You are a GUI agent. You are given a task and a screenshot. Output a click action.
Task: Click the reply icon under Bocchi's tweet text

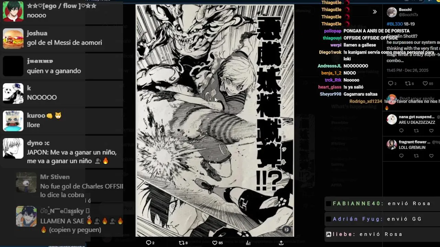tap(390, 83)
